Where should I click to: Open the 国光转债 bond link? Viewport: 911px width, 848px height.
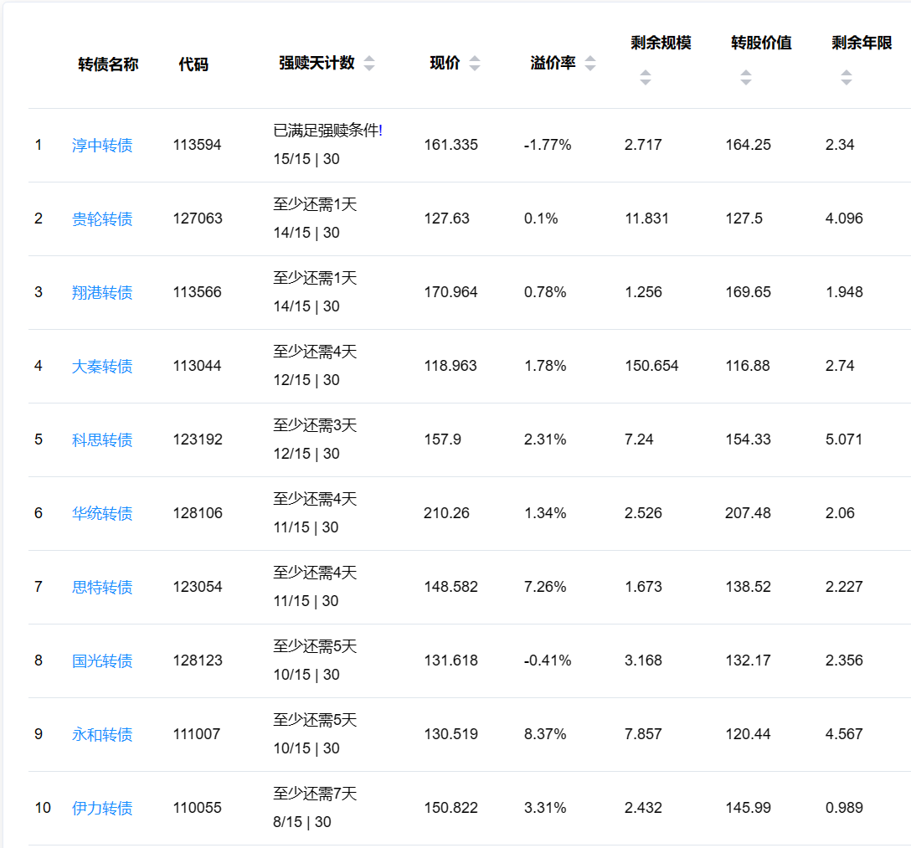point(102,661)
